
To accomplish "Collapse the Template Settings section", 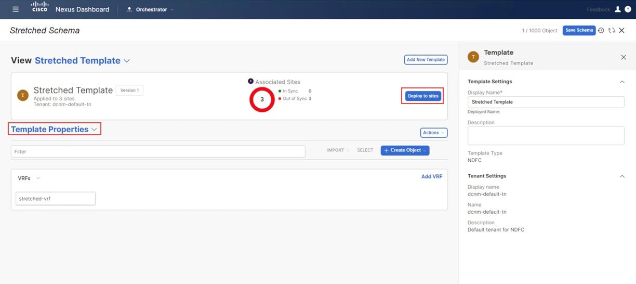I will tap(622, 82).
